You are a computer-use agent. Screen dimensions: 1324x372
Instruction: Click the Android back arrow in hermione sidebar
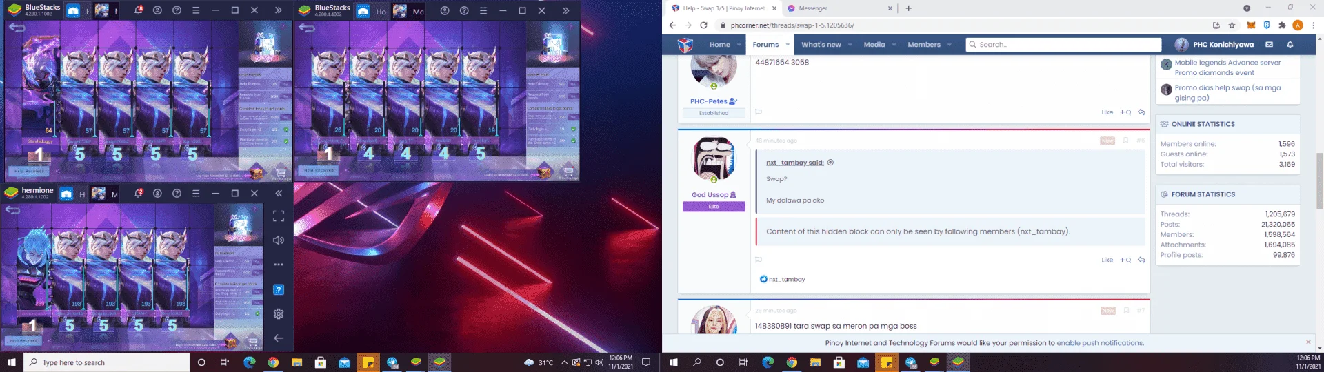click(x=279, y=338)
